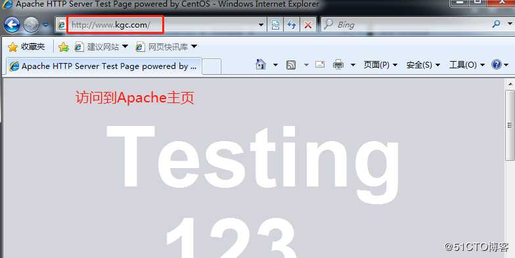The height and width of the screenshot is (258, 515).
Task: Click the Read mail icon
Action: (x=320, y=64)
